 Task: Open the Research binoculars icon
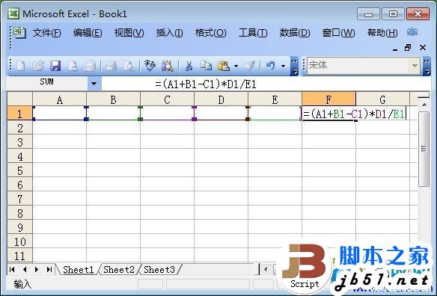(168, 66)
